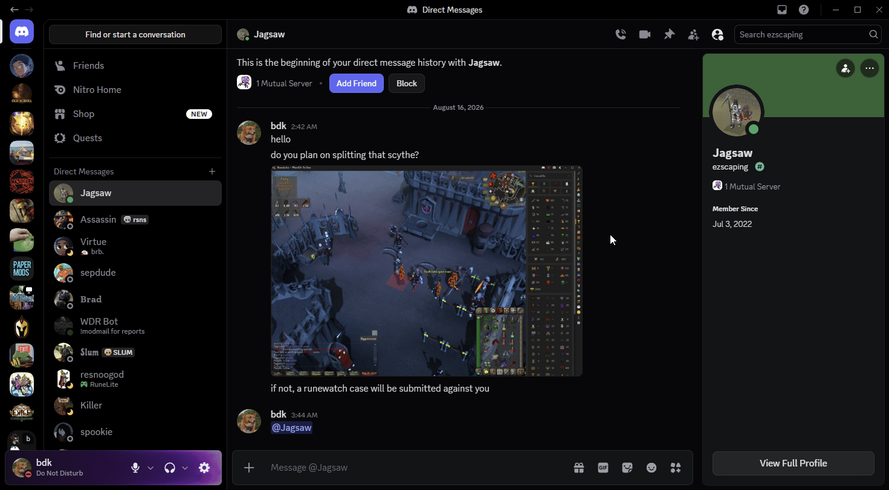The width and height of the screenshot is (889, 490).
Task: Select the Virtue direct message
Action: point(135,246)
